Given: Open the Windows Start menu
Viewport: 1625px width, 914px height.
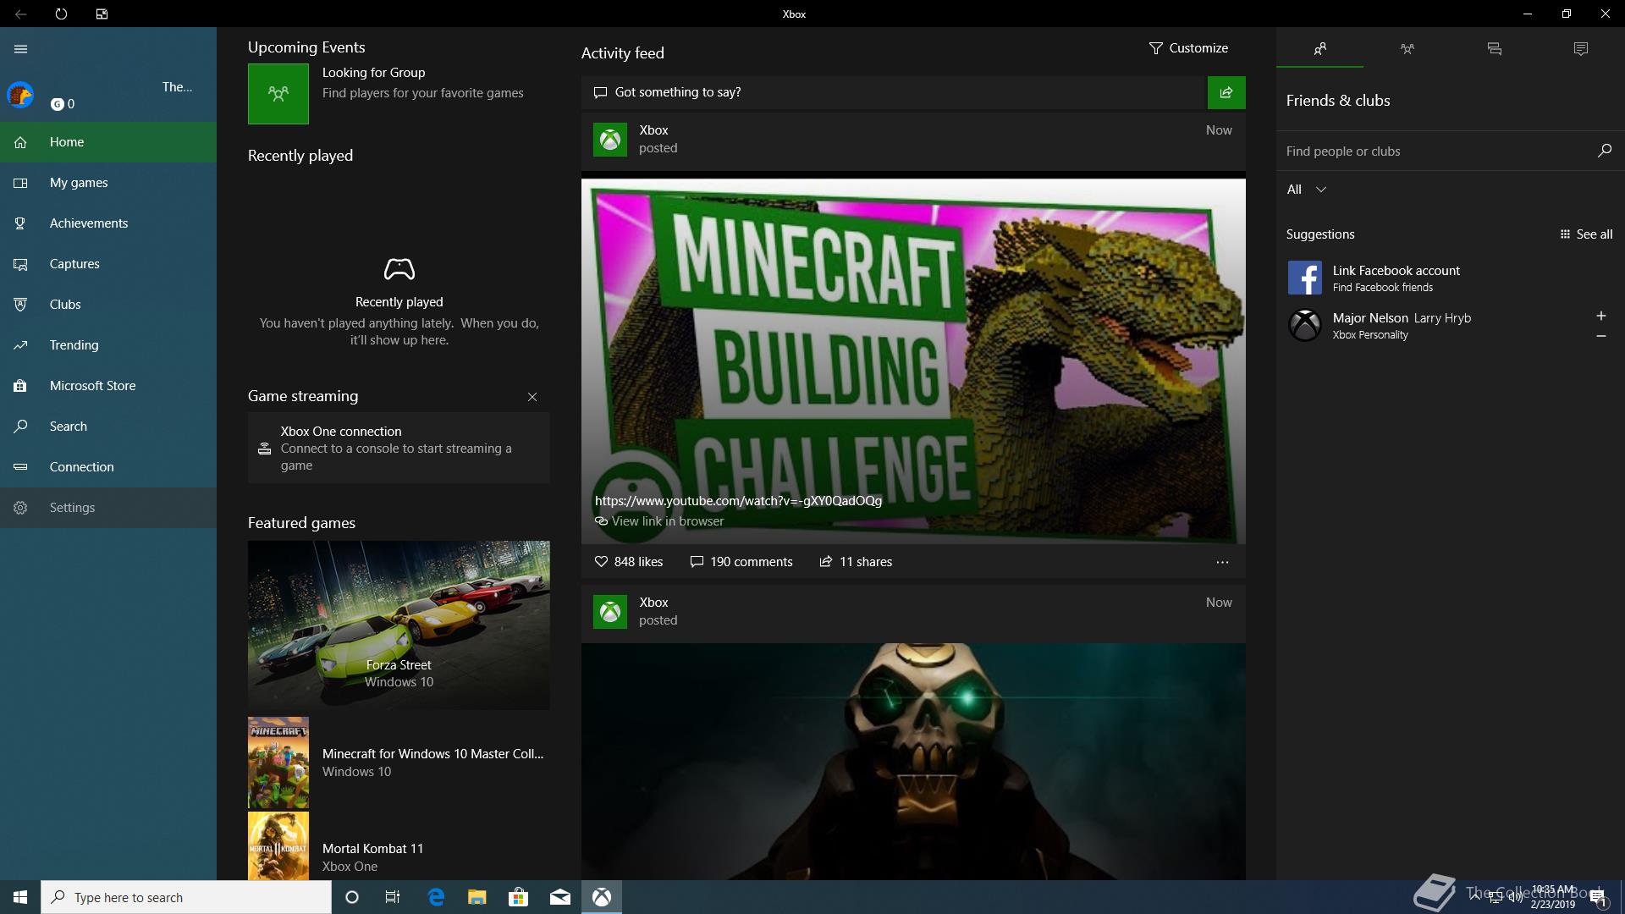Looking at the screenshot, I should click(20, 897).
